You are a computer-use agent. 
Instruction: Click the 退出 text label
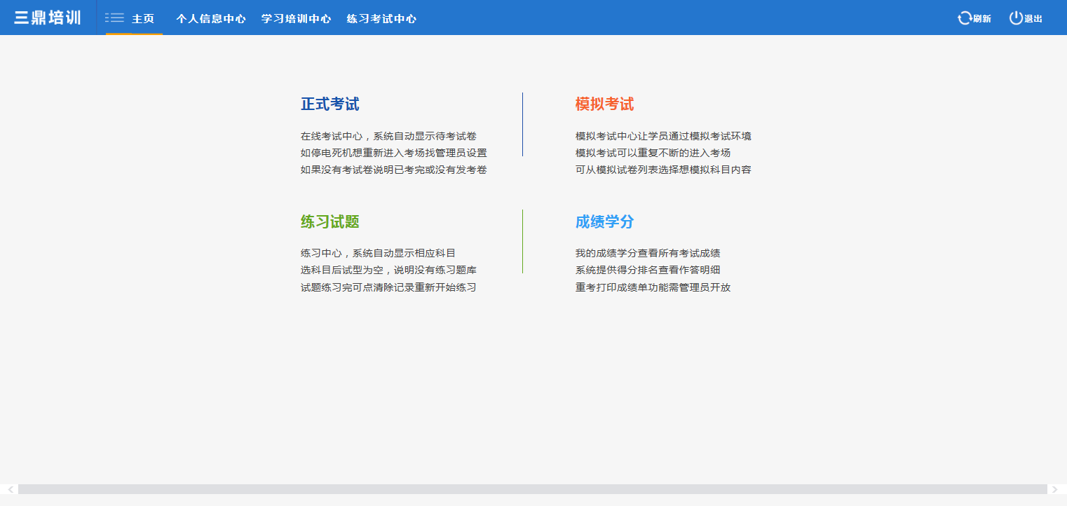click(1033, 19)
